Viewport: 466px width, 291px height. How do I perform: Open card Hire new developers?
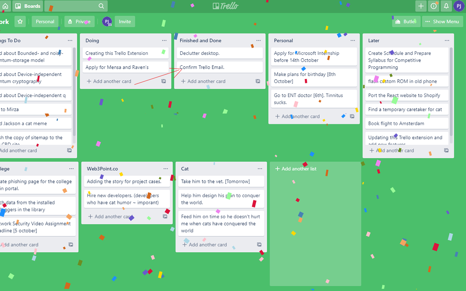127,199
